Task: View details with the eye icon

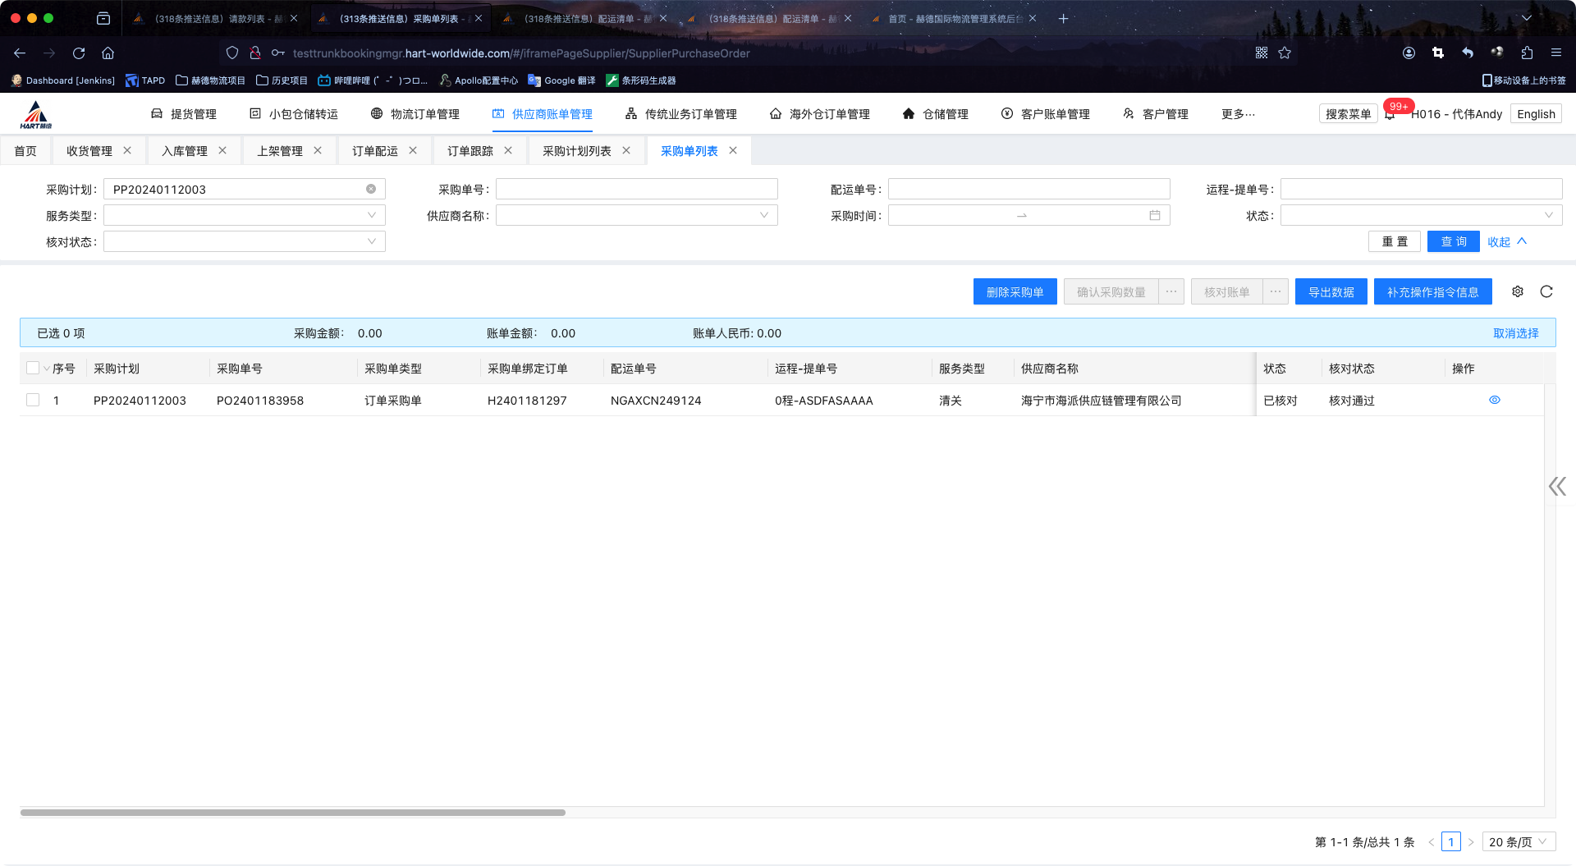Action: tap(1495, 400)
